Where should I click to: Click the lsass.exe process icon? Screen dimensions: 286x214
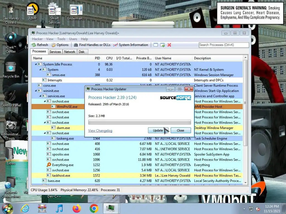point(44,181)
